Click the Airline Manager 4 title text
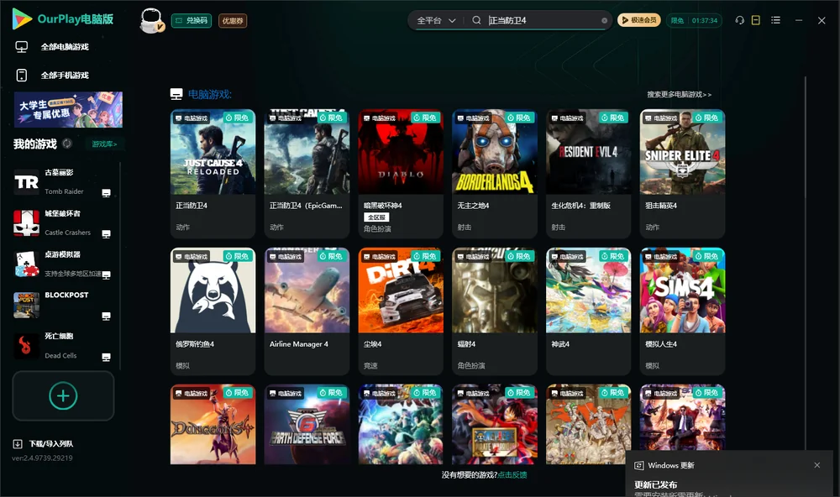 [x=299, y=344]
